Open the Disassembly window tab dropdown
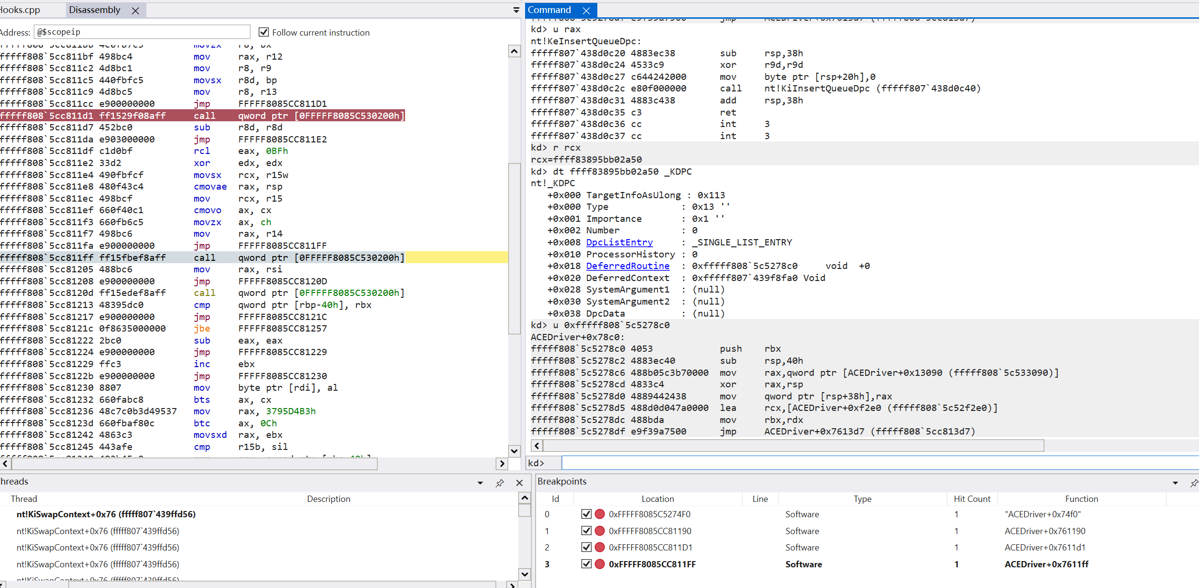The width and height of the screenshot is (1199, 588). coord(516,10)
